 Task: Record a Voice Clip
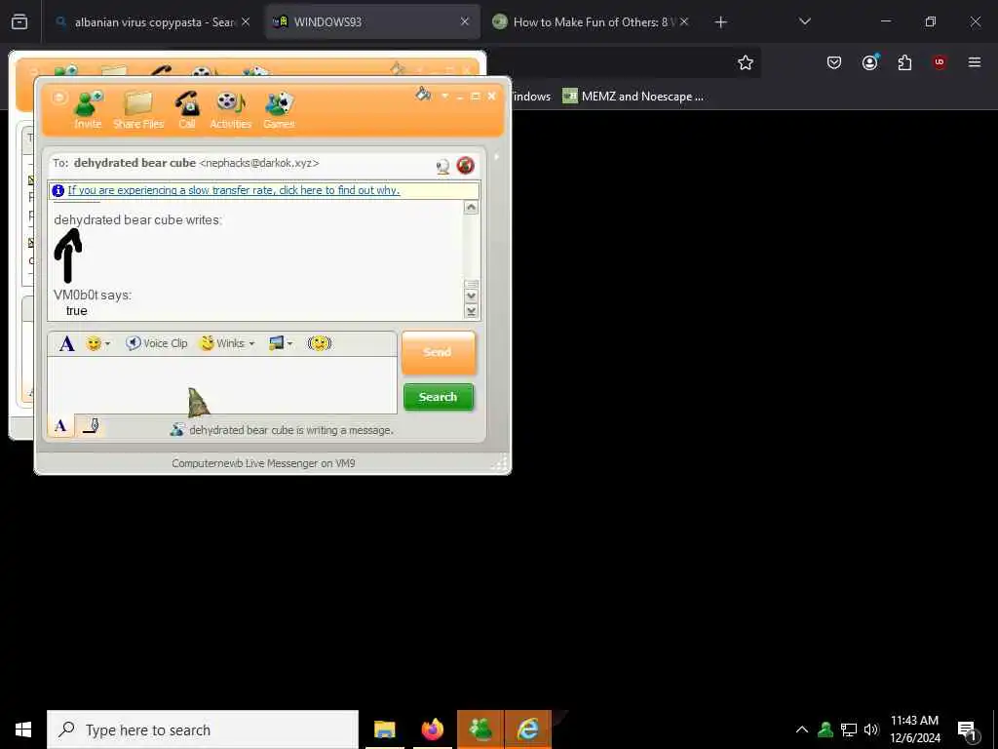click(x=157, y=344)
